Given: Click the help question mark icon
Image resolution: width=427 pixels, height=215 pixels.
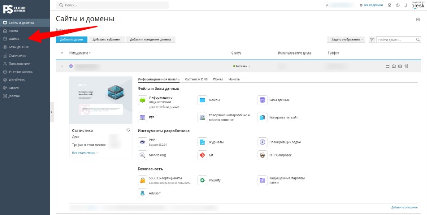Looking at the screenshot, I should tap(398, 5).
